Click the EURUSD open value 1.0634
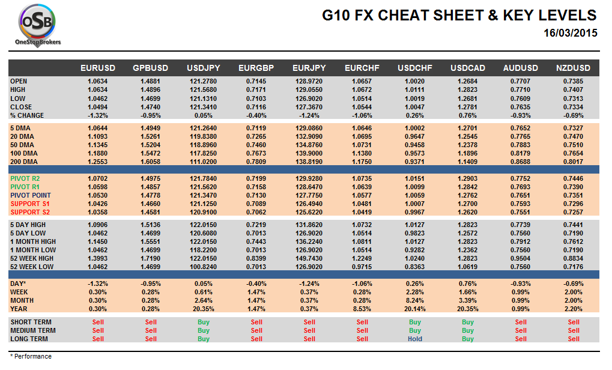The image size is (612, 370). coord(98,81)
